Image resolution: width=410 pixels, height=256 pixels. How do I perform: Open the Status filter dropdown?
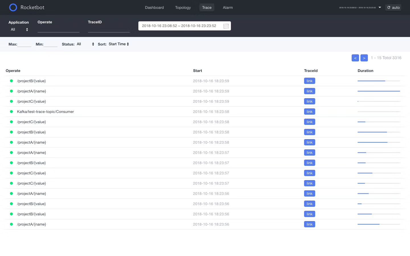point(85,44)
